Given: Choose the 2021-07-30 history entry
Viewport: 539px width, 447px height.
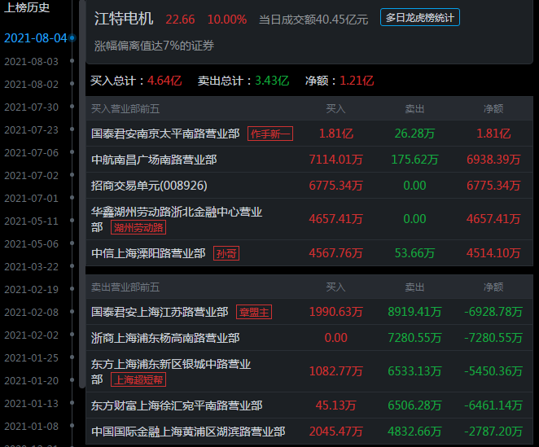Looking at the screenshot, I should pyautogui.click(x=31, y=107).
